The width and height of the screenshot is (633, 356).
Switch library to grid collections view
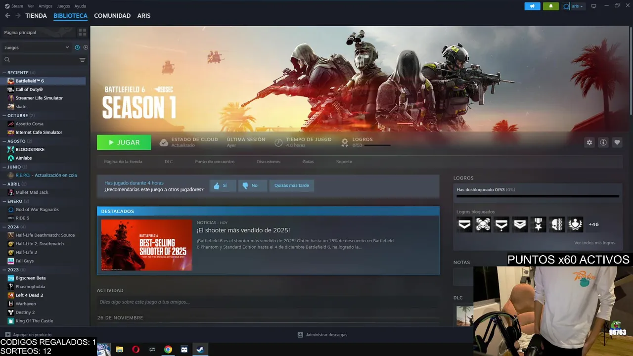tap(82, 32)
